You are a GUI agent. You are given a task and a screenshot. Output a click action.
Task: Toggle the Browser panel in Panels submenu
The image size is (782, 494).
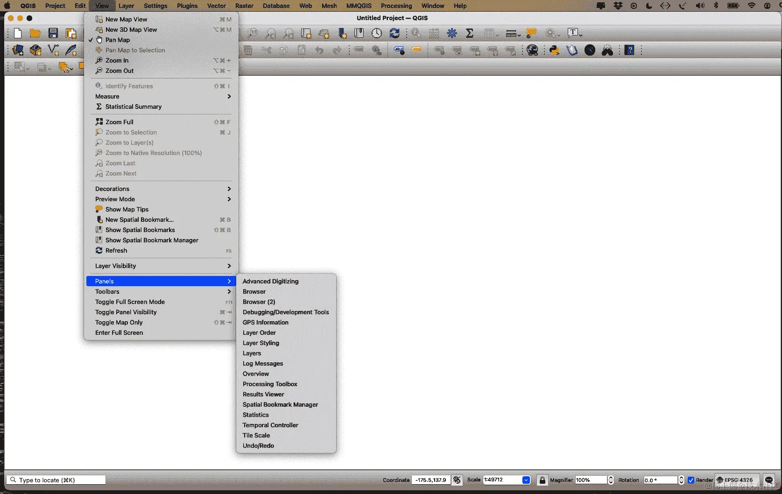point(286,291)
